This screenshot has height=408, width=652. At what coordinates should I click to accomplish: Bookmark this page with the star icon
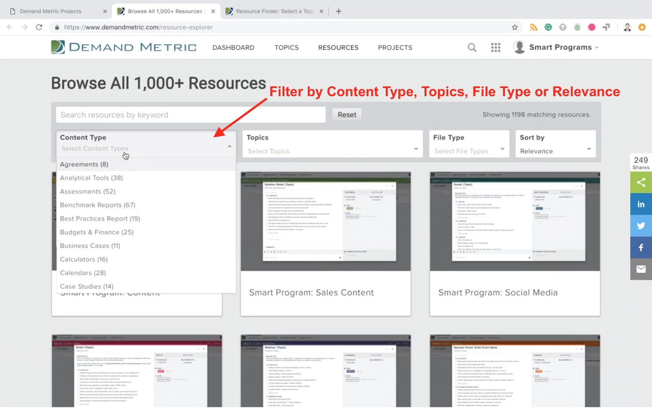click(515, 27)
